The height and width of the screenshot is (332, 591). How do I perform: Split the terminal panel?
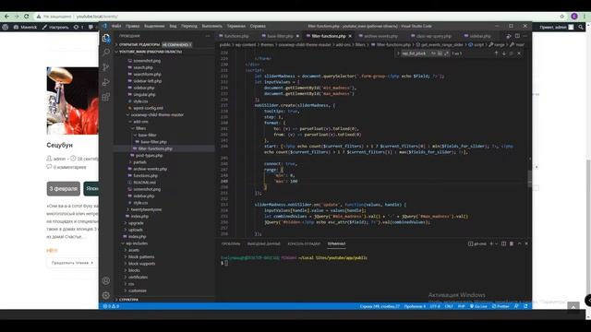coord(503,243)
